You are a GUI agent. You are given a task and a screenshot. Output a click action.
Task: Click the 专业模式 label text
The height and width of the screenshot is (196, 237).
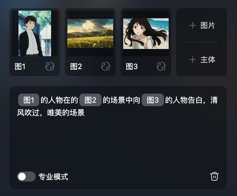53,177
